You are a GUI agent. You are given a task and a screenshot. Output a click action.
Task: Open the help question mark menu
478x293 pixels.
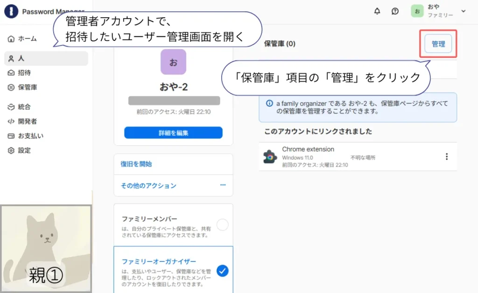coord(395,11)
